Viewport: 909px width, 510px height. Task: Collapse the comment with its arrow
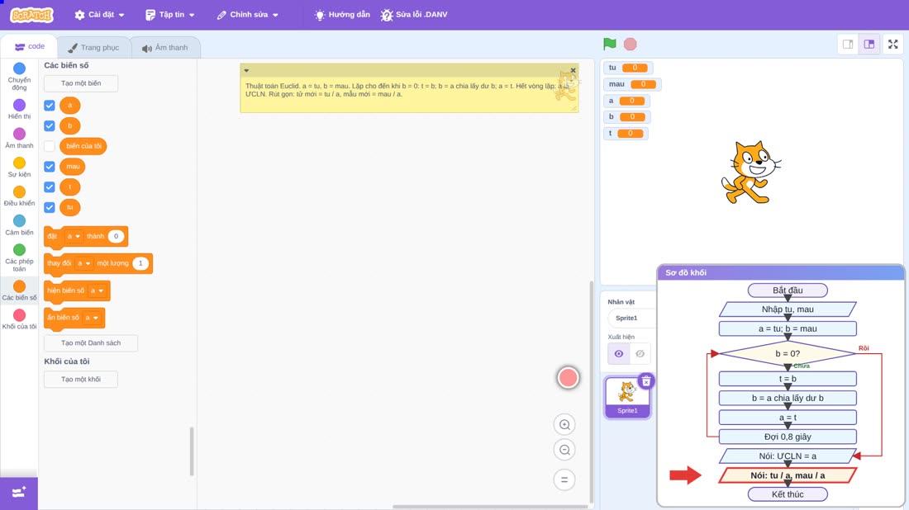pos(246,71)
